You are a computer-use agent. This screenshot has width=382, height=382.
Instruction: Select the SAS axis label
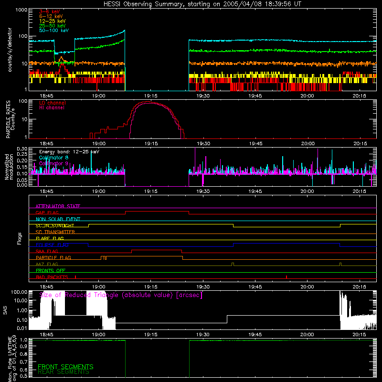click(5, 310)
